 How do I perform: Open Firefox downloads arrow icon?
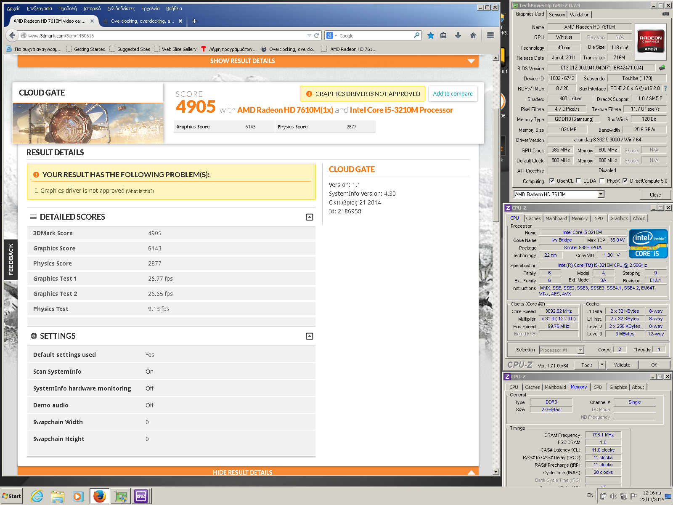click(458, 35)
